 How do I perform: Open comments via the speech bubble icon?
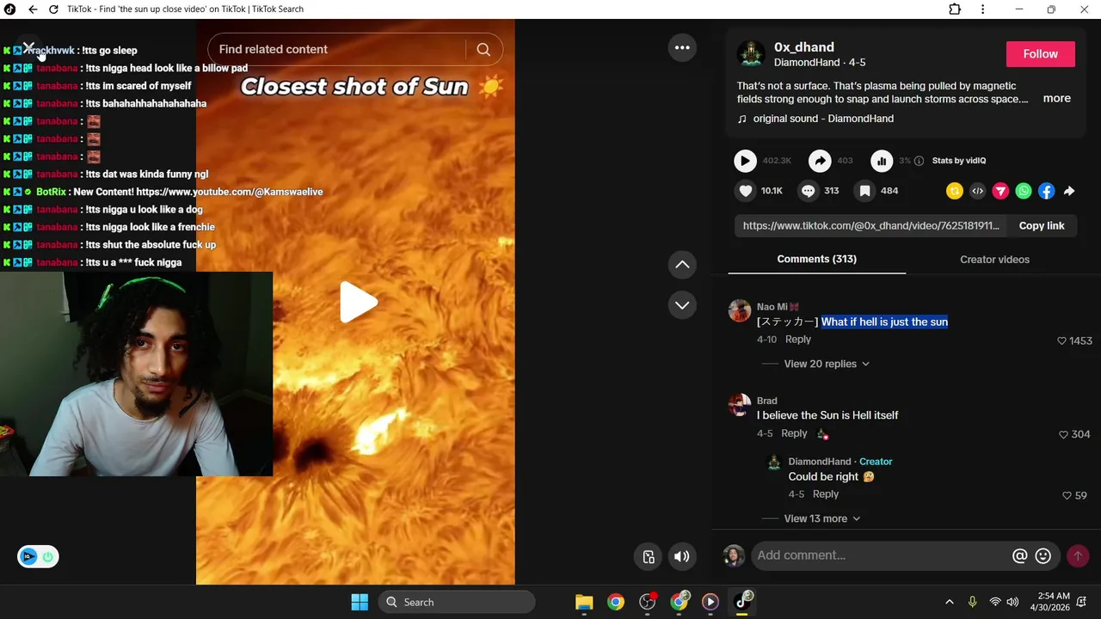(808, 191)
